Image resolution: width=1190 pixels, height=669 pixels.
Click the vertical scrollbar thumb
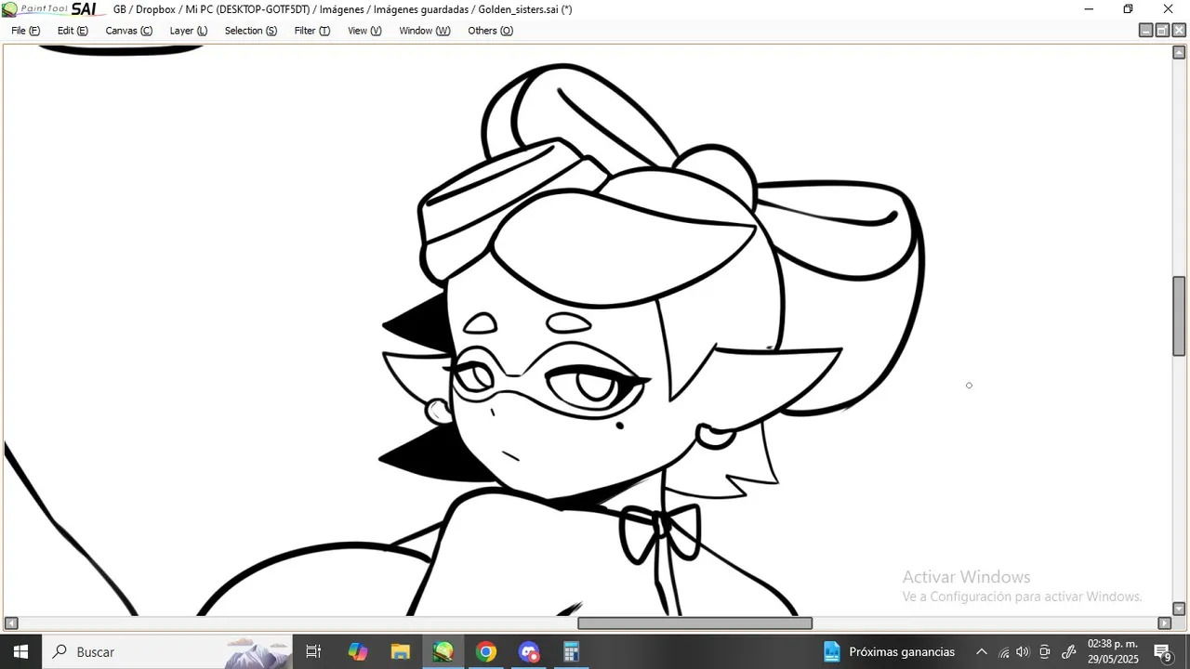click(x=1179, y=316)
